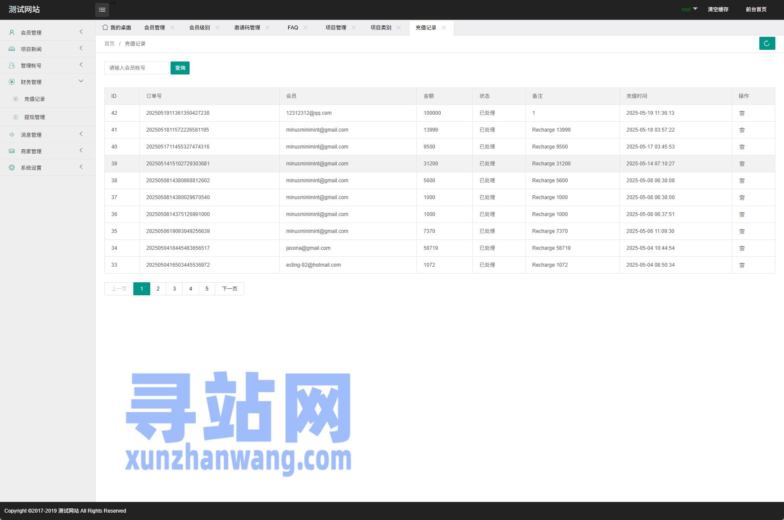Screen dimensions: 784x520
Task: Open the root user dropdown
Action: (689, 9)
